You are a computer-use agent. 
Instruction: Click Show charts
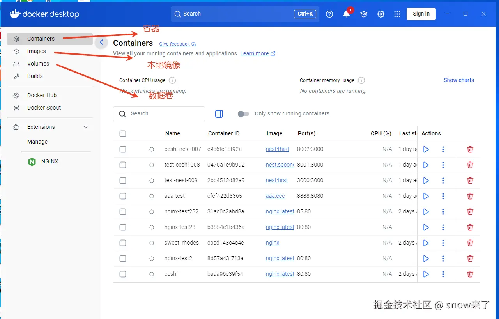tap(459, 80)
